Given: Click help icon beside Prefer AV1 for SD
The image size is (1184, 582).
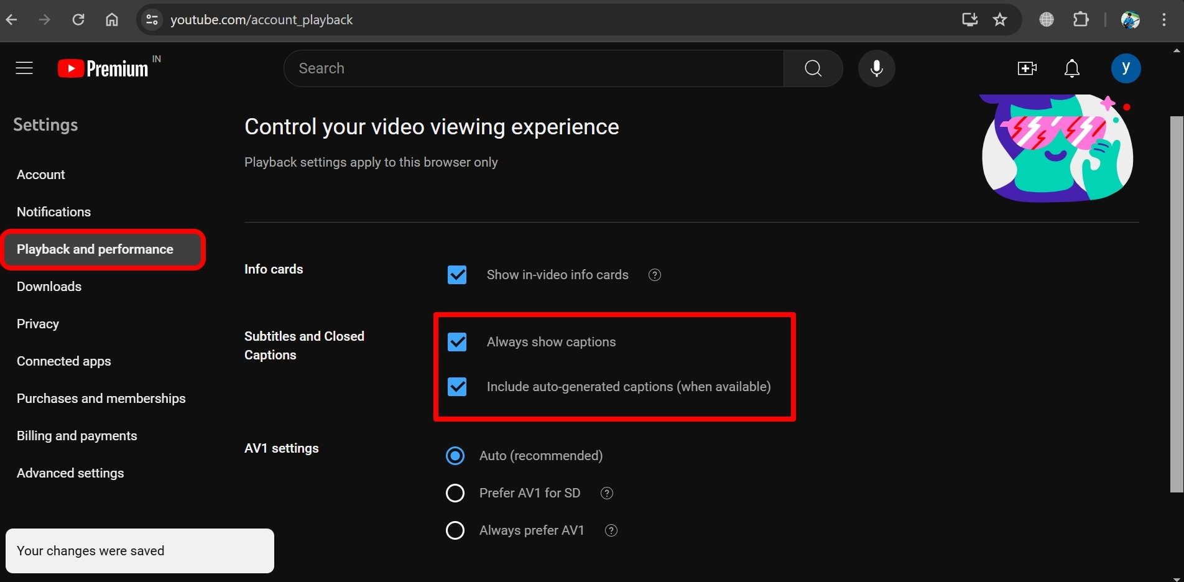Looking at the screenshot, I should pyautogui.click(x=607, y=493).
